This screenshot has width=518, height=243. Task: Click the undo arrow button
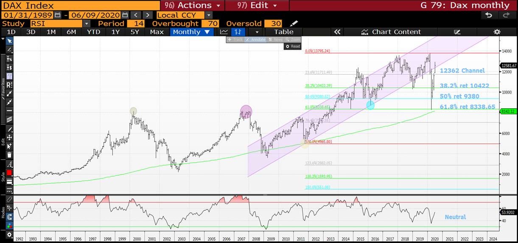(489, 15)
